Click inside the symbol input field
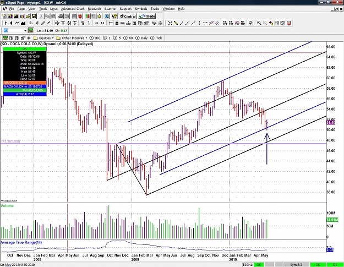344x267 pixels. [14, 30]
